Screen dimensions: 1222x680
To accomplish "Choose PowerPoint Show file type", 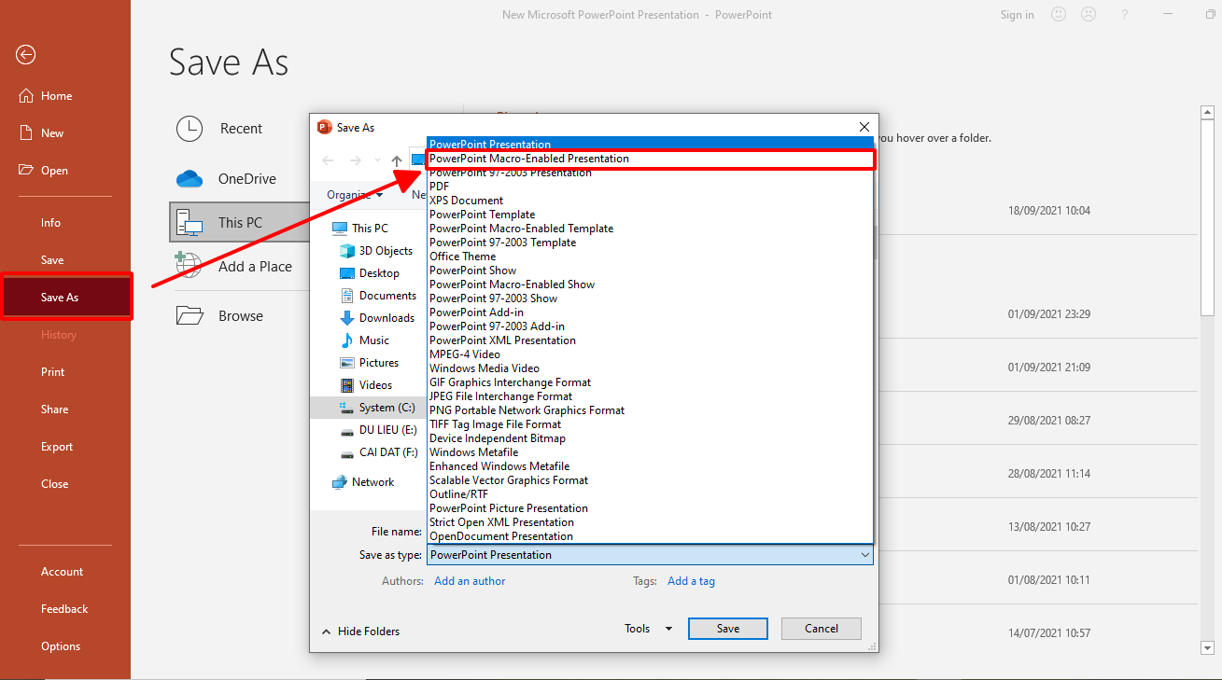I will coord(651,271).
